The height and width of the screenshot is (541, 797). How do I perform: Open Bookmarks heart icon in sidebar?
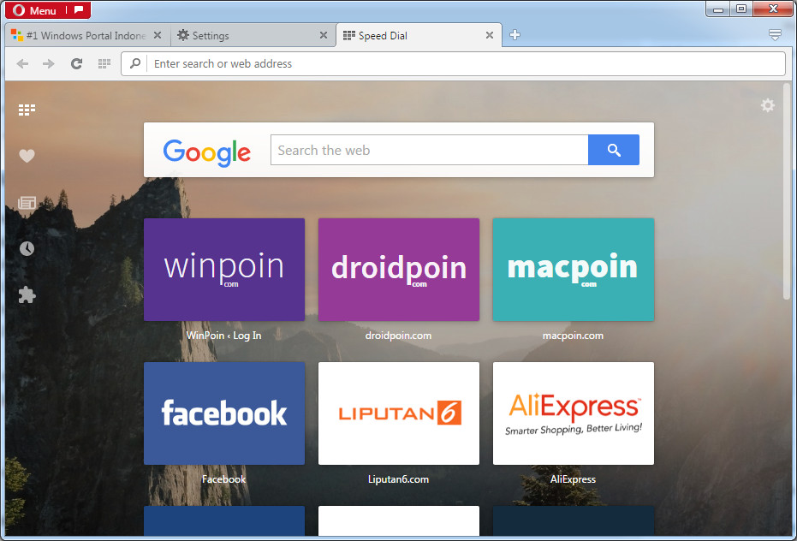point(27,156)
